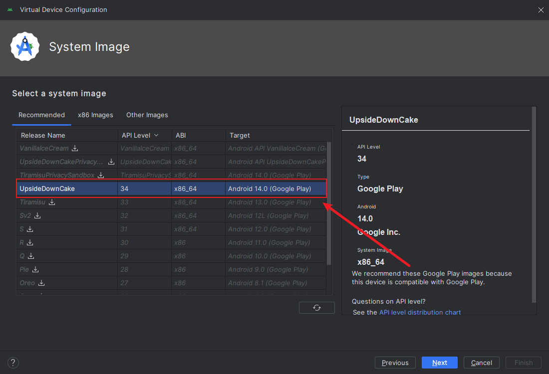Download the Pie system image
549x374 pixels.
point(35,269)
